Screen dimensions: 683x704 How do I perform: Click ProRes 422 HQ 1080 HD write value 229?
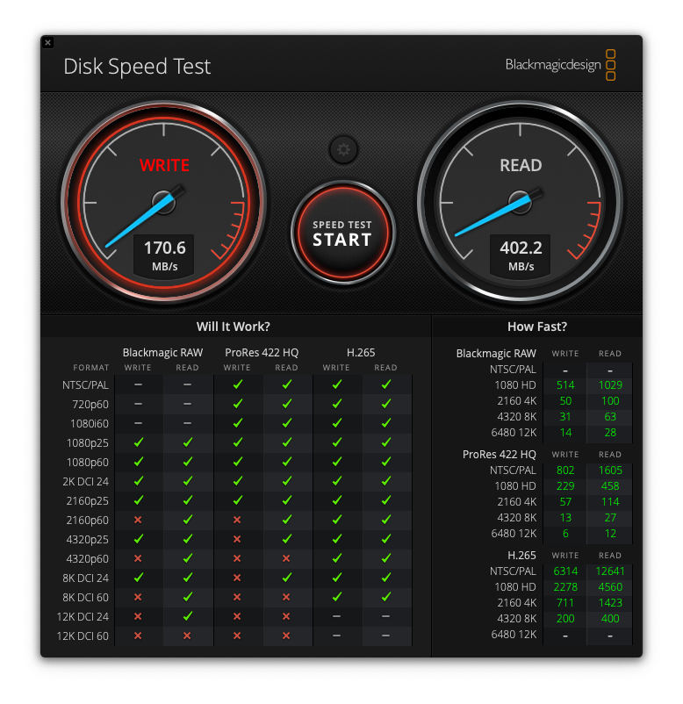565,485
